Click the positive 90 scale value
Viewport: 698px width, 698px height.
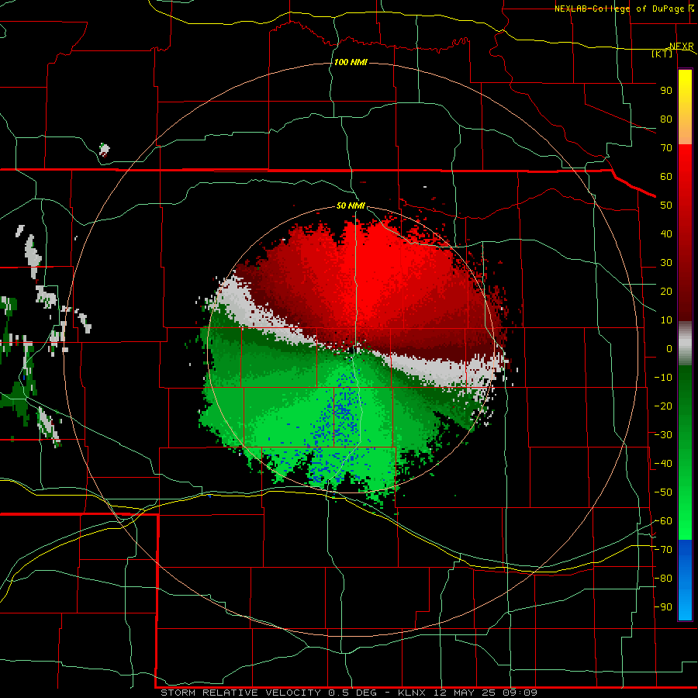[x=666, y=91]
